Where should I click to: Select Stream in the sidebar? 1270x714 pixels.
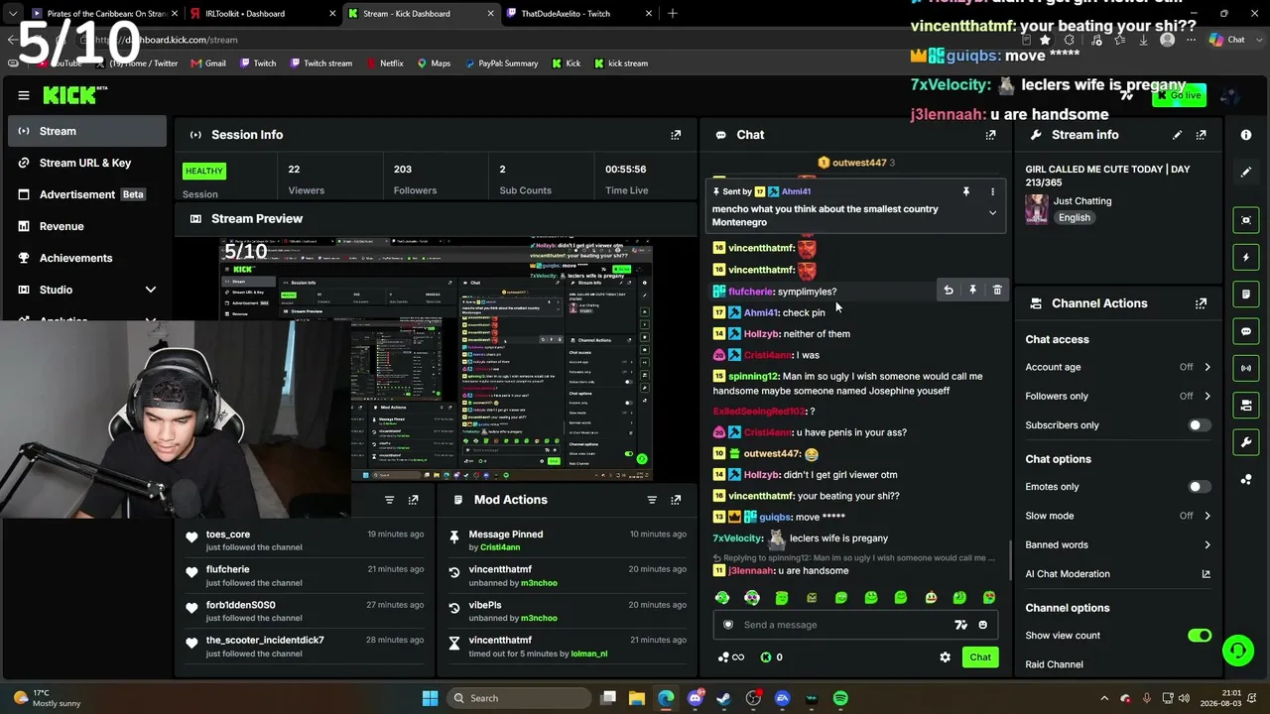point(87,131)
